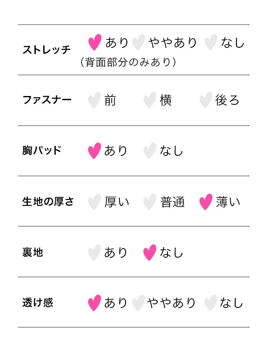Choose the heart for 生地の厚さ 厚い
266x355 pixels.
[x=95, y=202]
